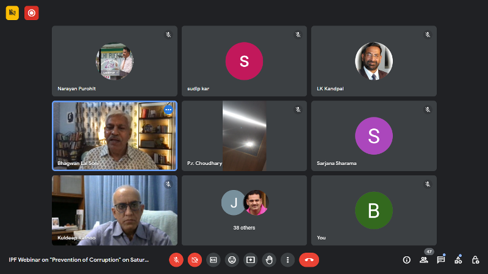The width and height of the screenshot is (488, 274).
Task: Click the yellow icon at top left
Action: pyautogui.click(x=13, y=12)
